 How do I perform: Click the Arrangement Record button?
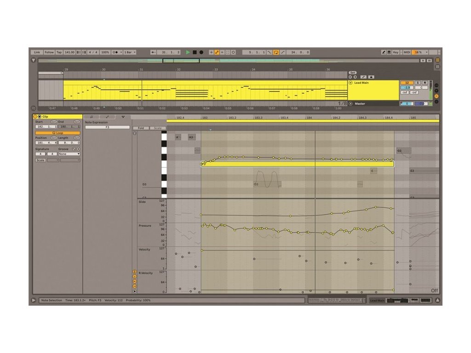201,52
